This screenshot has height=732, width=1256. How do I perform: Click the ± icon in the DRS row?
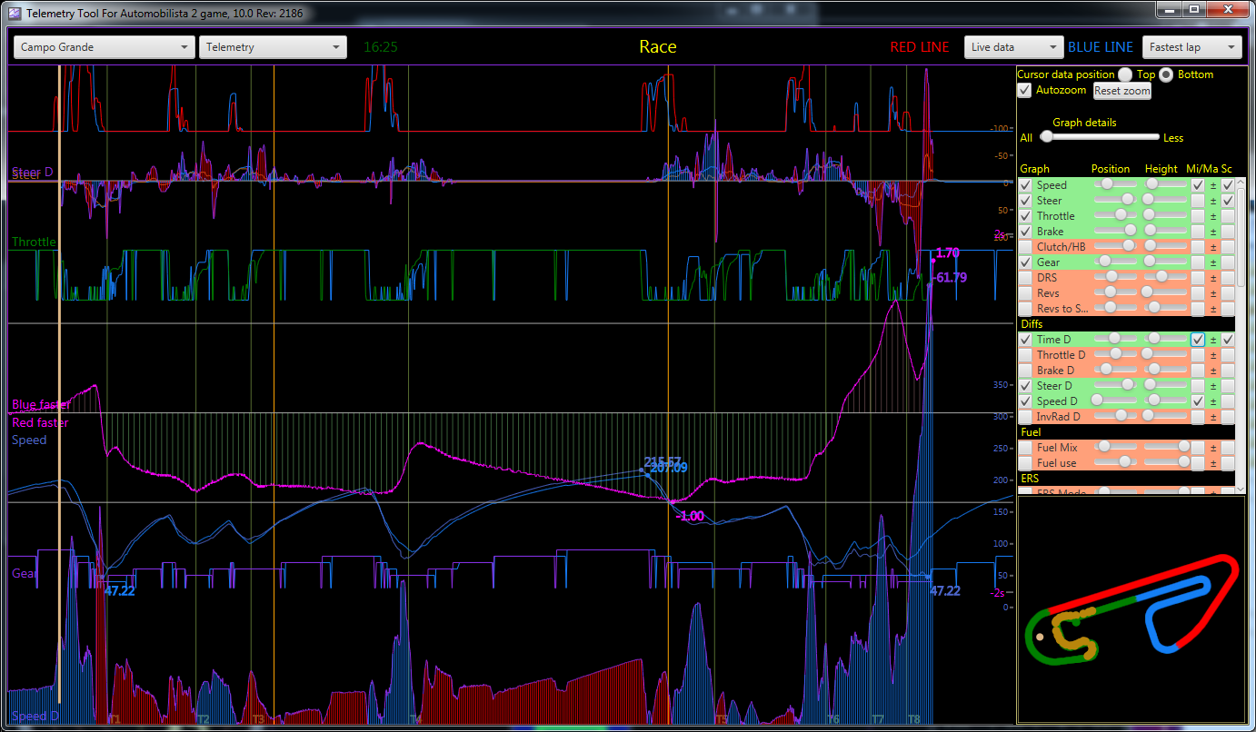[1212, 278]
